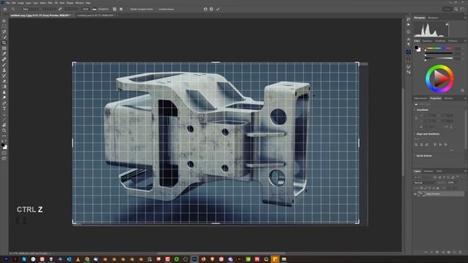The height and width of the screenshot is (263, 468).
Task: Select the Frame tool
Action: tap(4, 48)
